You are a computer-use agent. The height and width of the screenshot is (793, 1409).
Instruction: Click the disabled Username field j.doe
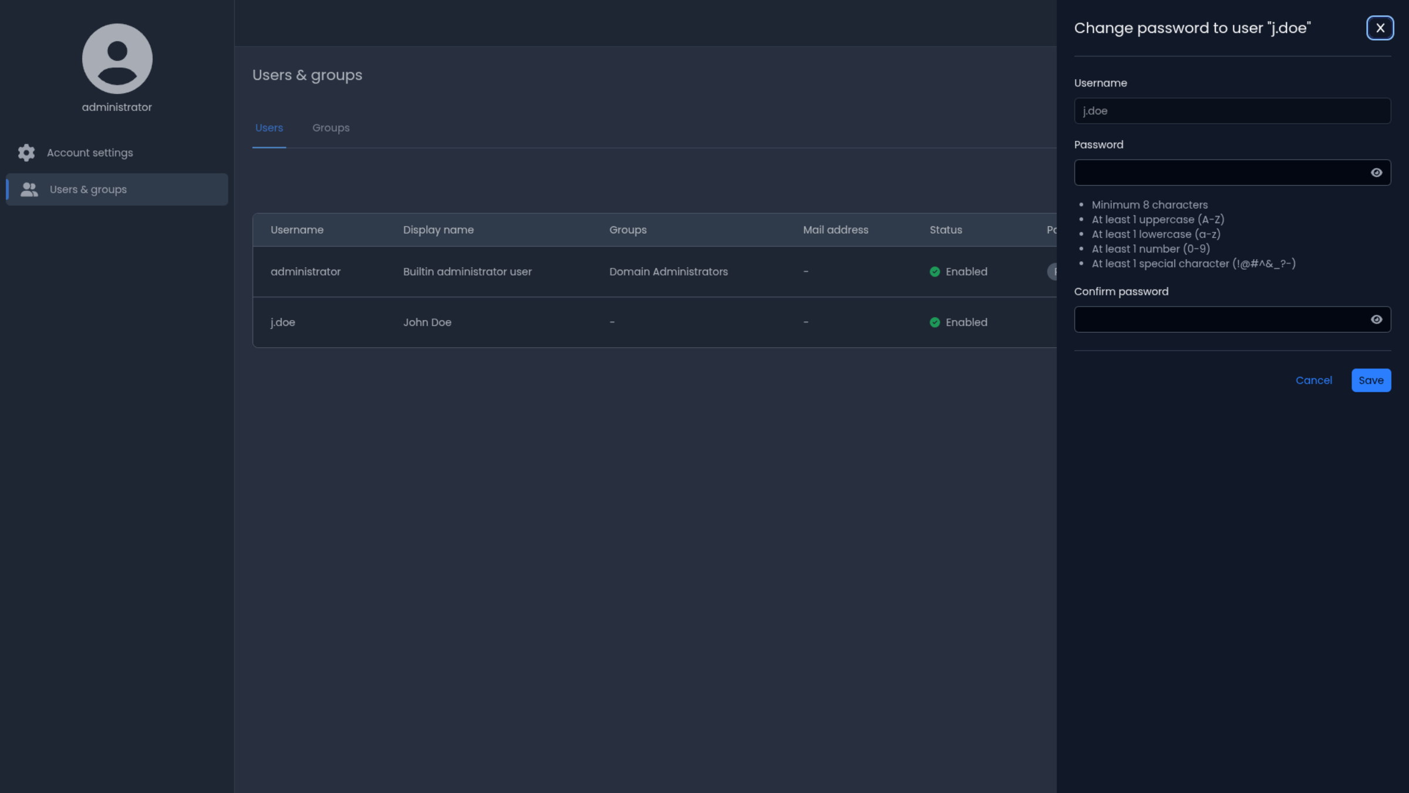point(1232,111)
